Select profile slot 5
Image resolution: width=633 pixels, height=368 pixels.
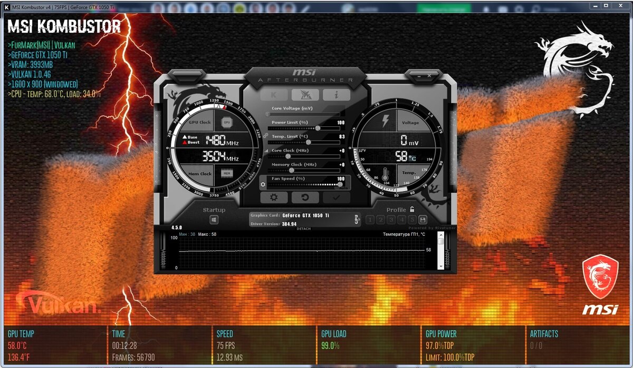point(412,220)
